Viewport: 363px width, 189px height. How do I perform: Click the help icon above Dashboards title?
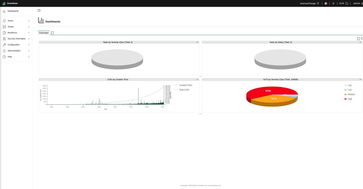(x=39, y=11)
